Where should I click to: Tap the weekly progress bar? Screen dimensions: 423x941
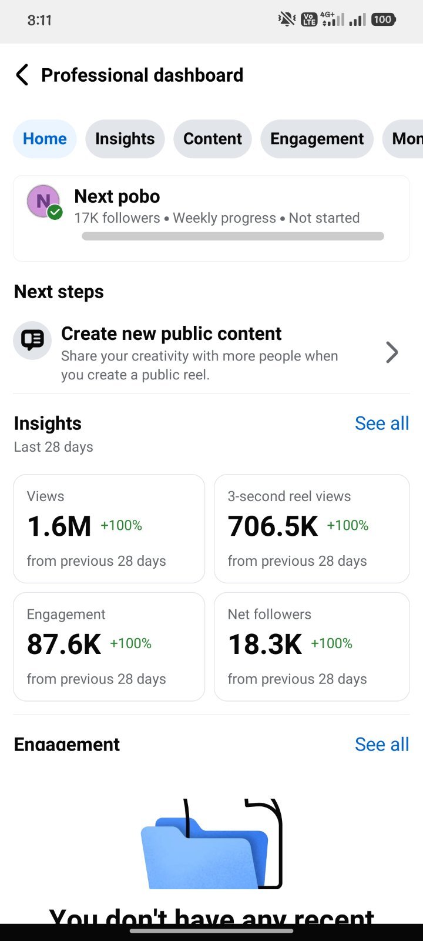tap(233, 236)
